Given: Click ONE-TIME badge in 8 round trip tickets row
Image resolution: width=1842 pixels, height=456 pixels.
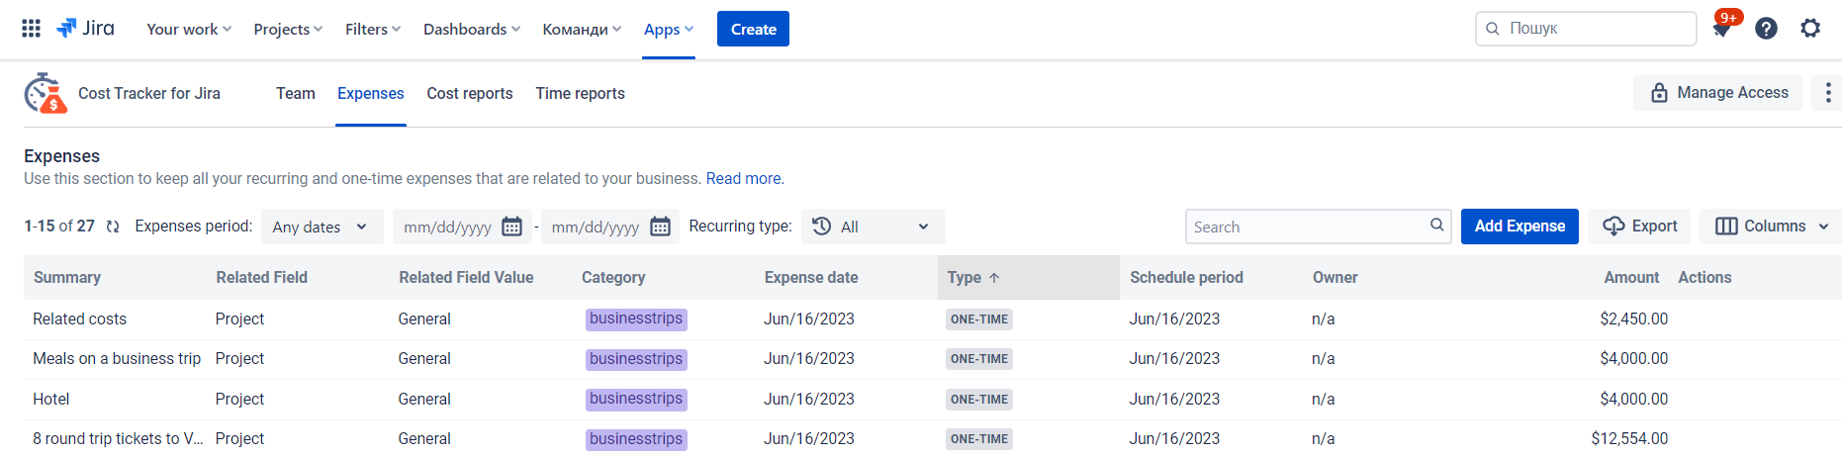Looking at the screenshot, I should [979, 439].
